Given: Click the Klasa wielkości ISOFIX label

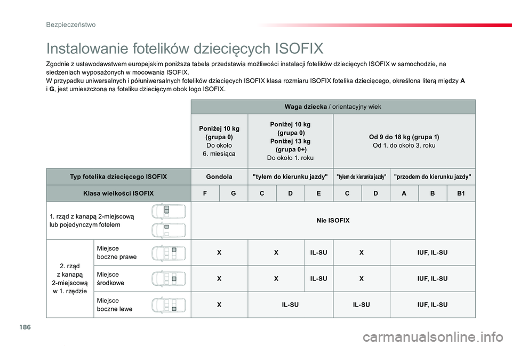Looking at the screenshot, I should (x=118, y=193).
